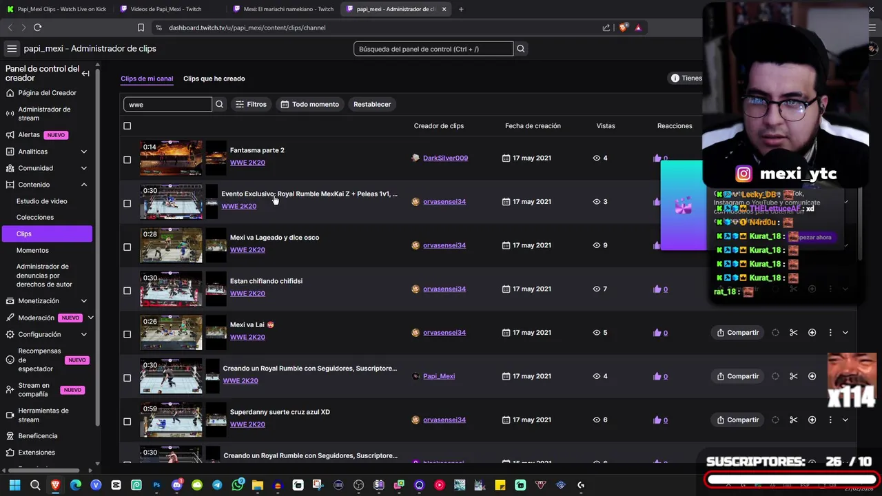Open the Brave shields lion icon
The height and width of the screenshot is (496, 882).
point(623,28)
